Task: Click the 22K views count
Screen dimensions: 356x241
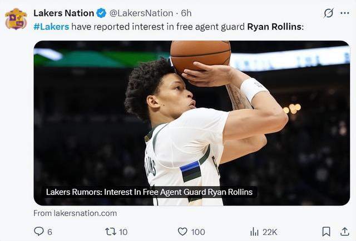Action: (x=270, y=232)
